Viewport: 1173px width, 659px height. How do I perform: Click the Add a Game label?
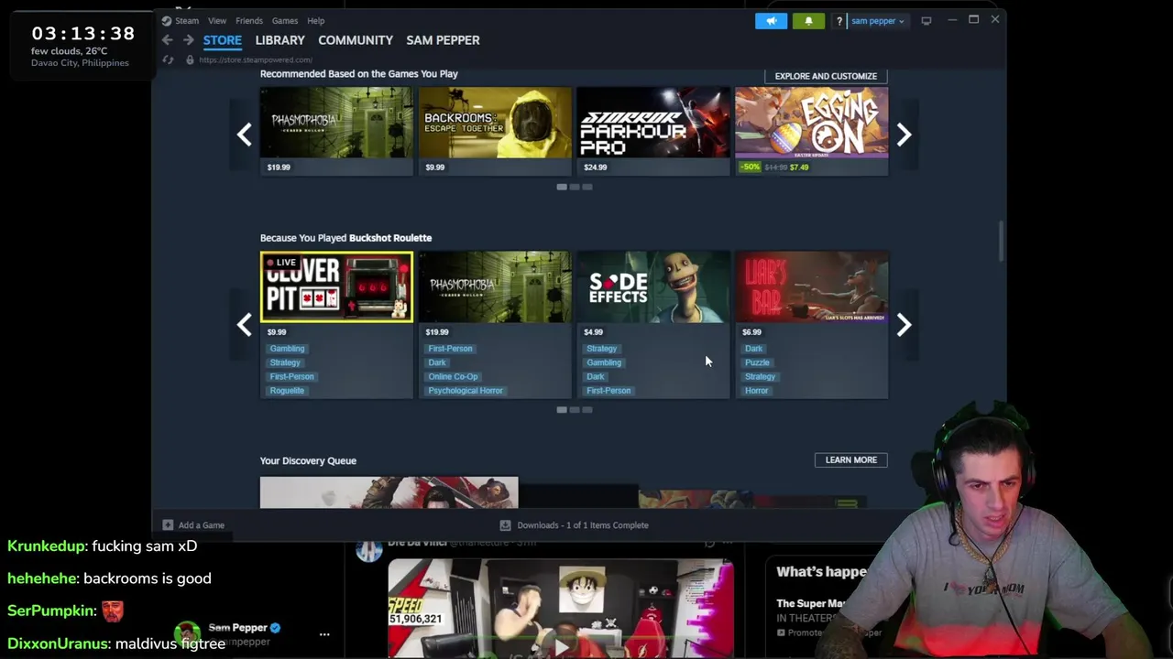pyautogui.click(x=202, y=525)
